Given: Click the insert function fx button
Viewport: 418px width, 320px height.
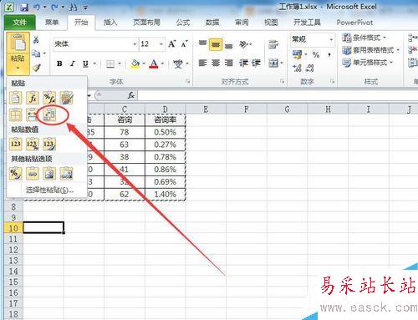Looking at the screenshot, I should pyautogui.click(x=131, y=95).
